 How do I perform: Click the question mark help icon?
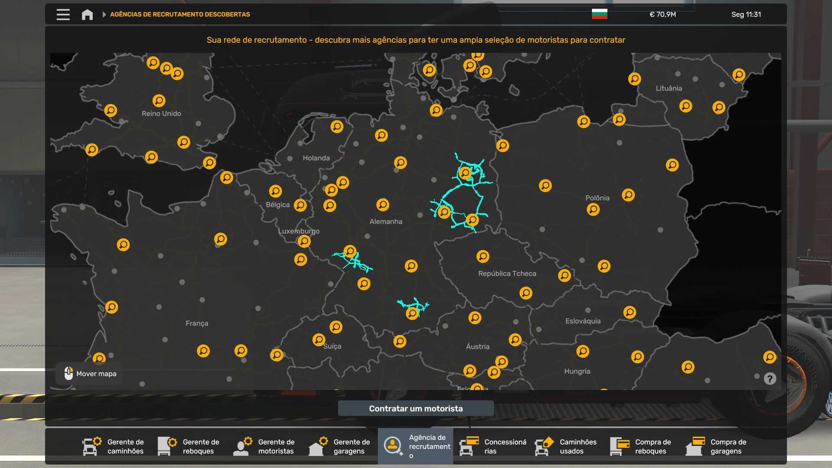(770, 379)
